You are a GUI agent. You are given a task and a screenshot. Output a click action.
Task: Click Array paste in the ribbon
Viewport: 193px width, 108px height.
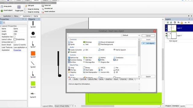[6, 6]
